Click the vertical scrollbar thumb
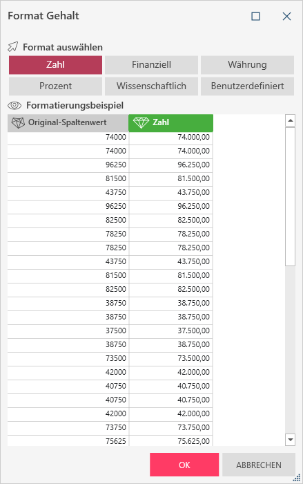303x484 pixels. pyautogui.click(x=290, y=196)
